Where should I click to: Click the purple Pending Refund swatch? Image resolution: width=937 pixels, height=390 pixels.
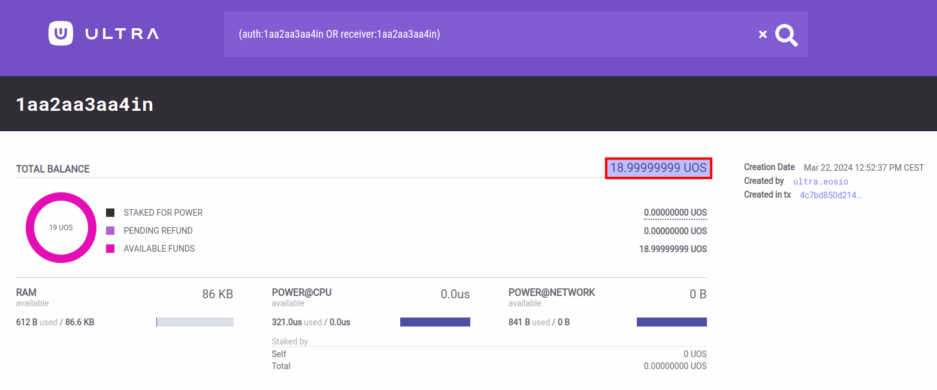110,231
